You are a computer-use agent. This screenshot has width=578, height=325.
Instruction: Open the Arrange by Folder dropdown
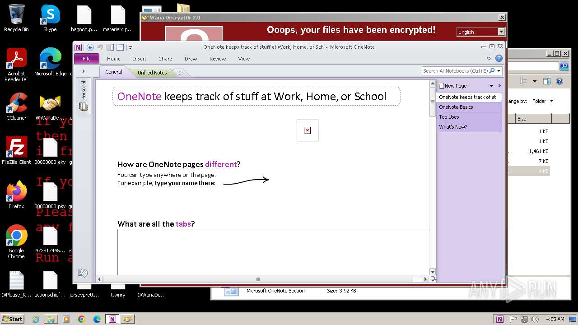tap(542, 101)
